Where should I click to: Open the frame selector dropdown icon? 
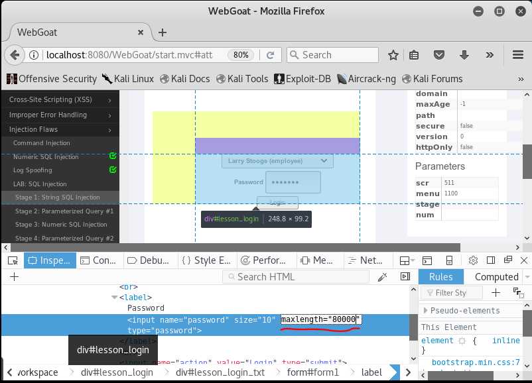[x=407, y=260]
